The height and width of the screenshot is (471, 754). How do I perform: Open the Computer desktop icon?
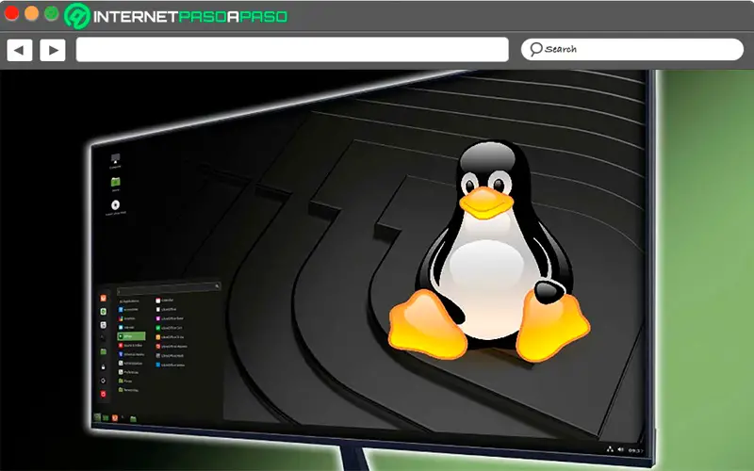tap(115, 160)
